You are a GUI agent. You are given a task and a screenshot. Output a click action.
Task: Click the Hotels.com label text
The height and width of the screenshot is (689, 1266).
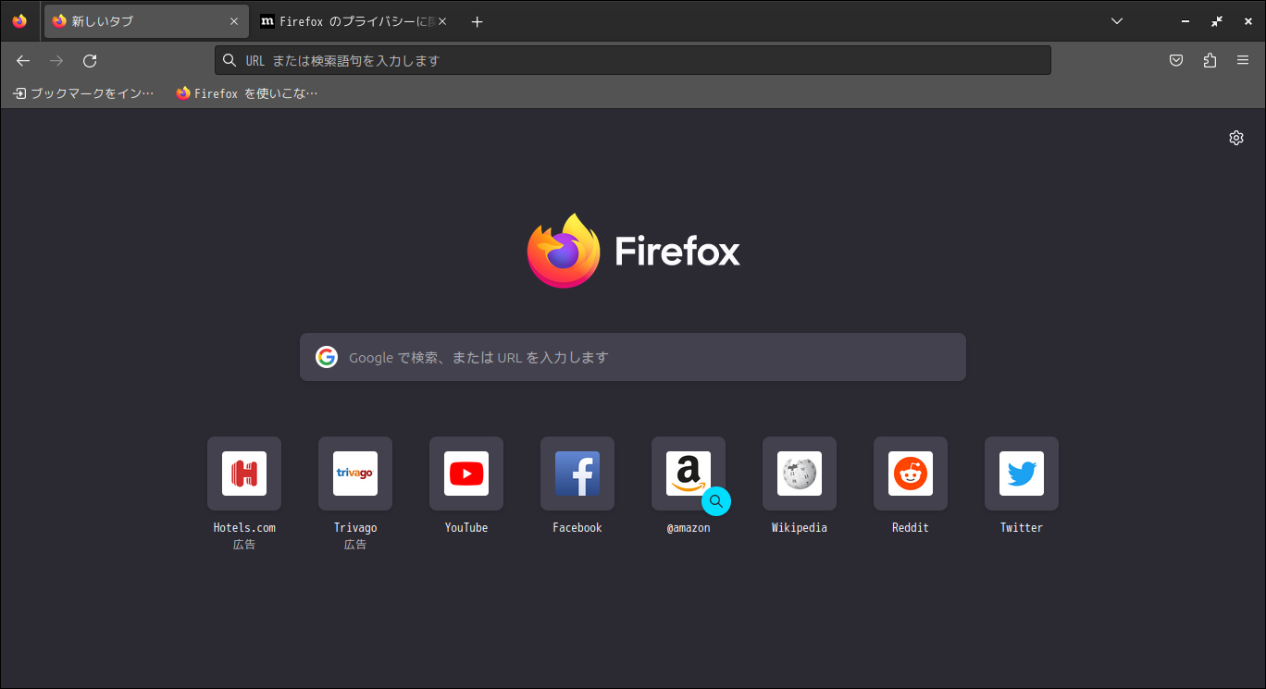pos(244,528)
